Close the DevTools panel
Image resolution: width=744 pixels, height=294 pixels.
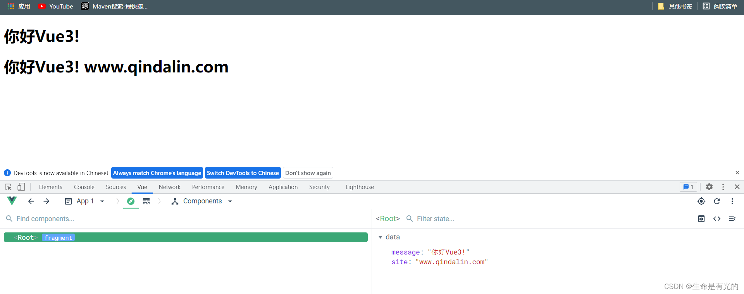click(737, 187)
